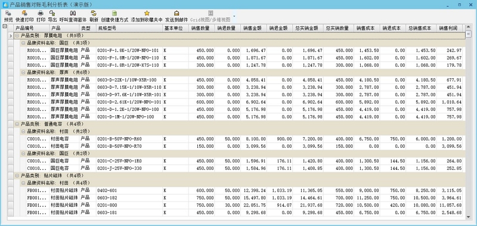
Task: Click the 1,010.64 profit cell
Action: point(450,102)
